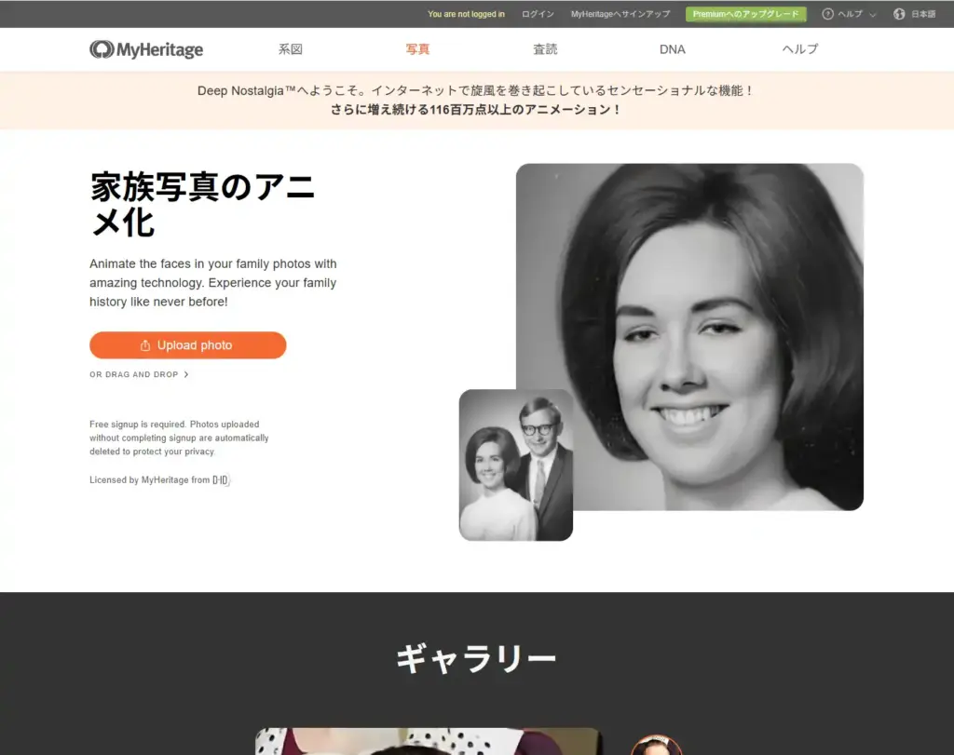The width and height of the screenshot is (954, 755).
Task: Click the MyHeritage logo
Action: [146, 49]
